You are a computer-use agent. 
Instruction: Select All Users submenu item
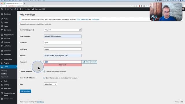coord(4,71)
